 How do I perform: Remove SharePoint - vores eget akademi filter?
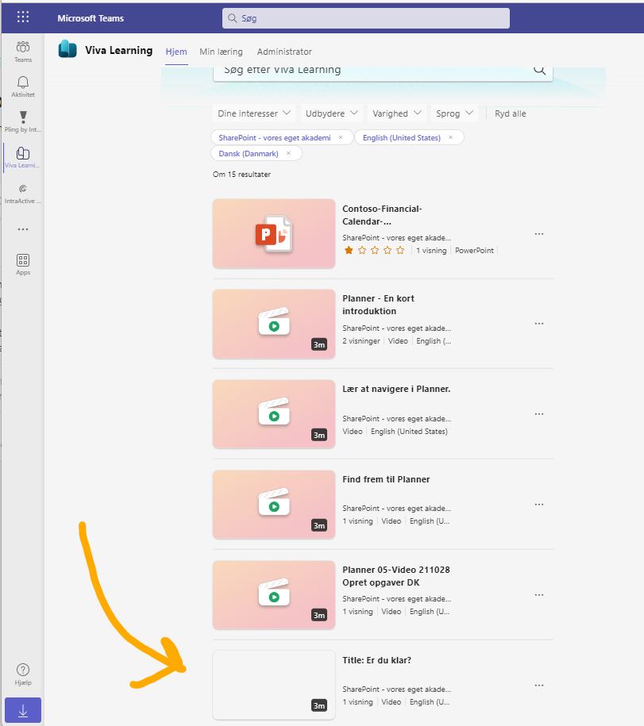(341, 137)
